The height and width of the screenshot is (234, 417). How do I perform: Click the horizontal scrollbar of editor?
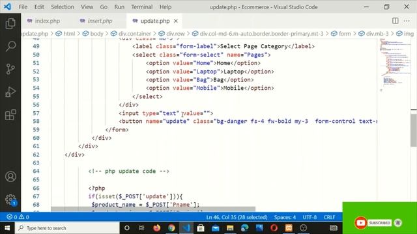(x=153, y=209)
